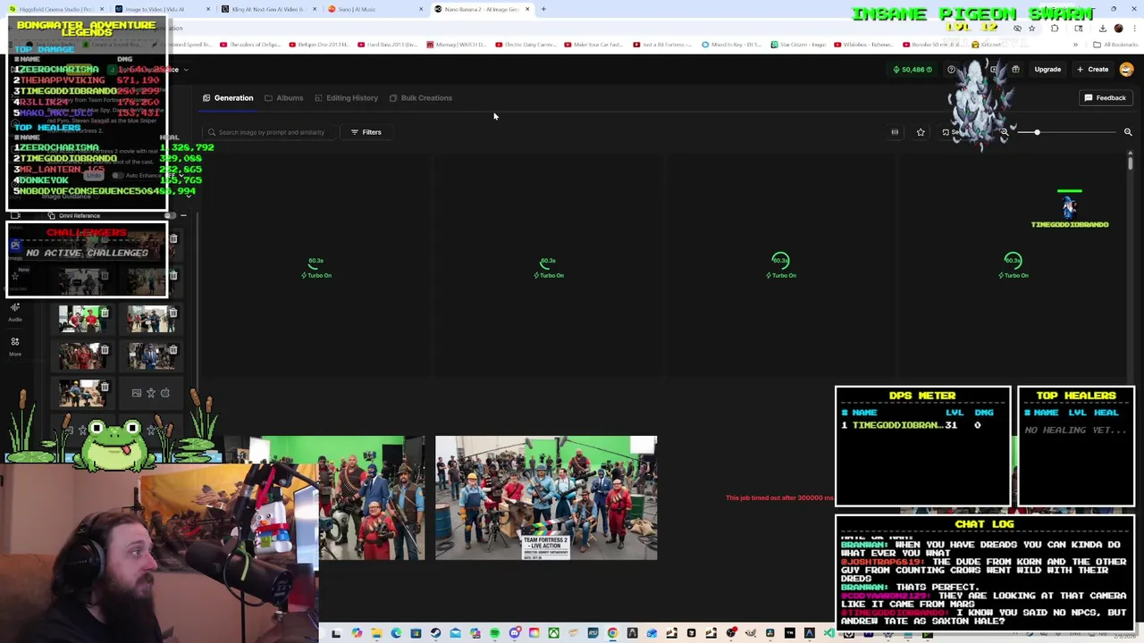The image size is (1144, 643).
Task: Open the Chrome extensions puzzle icon
Action: click(1055, 29)
